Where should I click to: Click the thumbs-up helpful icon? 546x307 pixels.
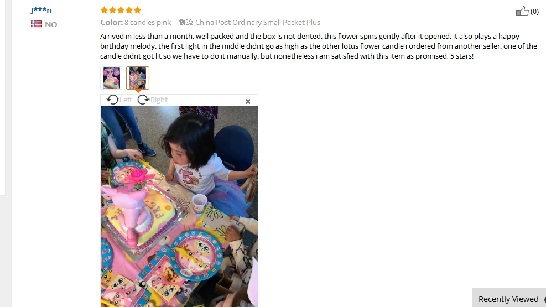click(522, 12)
